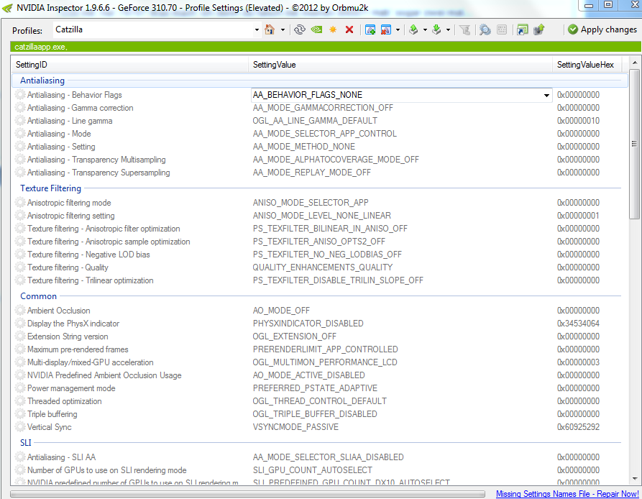Select the Anisotropic filtering setting row

point(320,216)
